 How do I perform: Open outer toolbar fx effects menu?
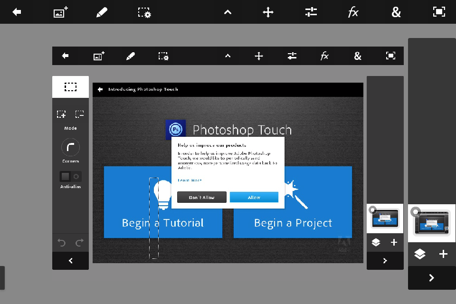click(x=353, y=12)
